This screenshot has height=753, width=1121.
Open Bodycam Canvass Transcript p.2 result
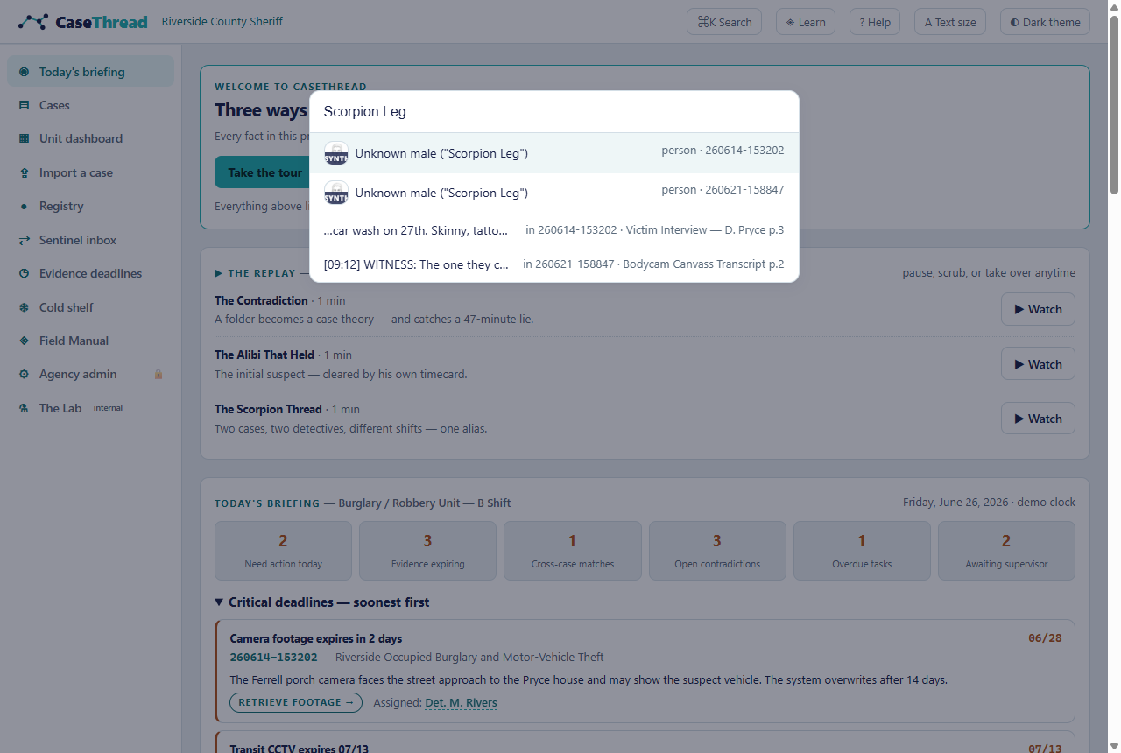coord(554,264)
